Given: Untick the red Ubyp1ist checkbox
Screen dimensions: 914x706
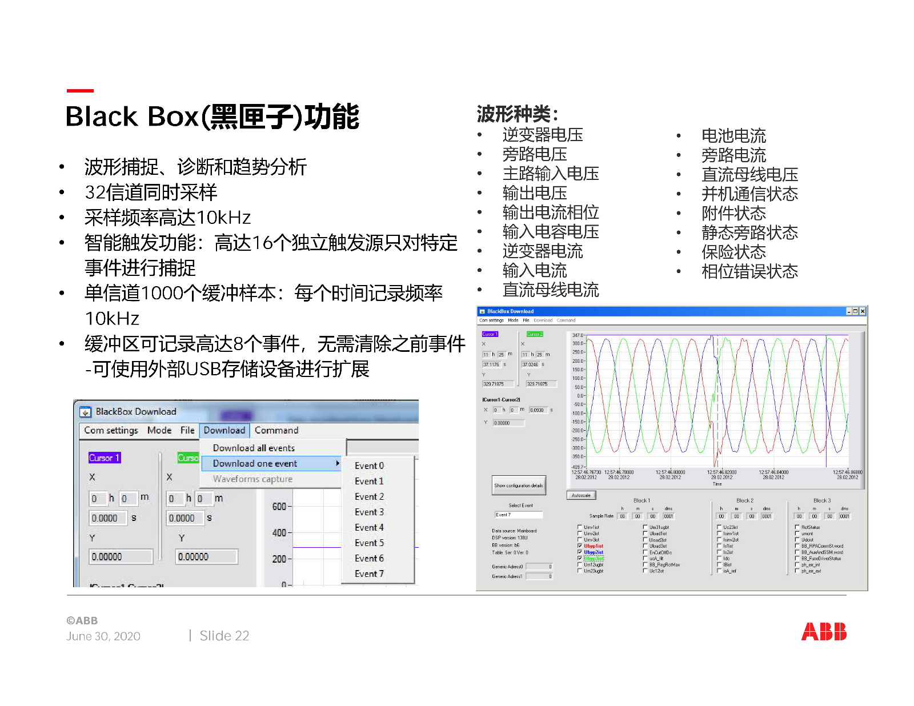Looking at the screenshot, I should [x=580, y=546].
